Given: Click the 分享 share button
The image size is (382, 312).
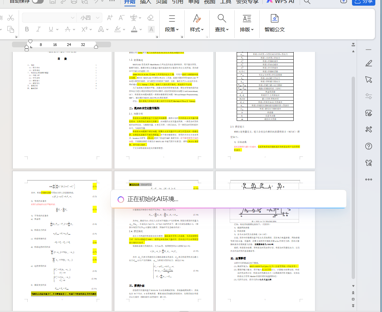Looking at the screenshot, I should click(x=364, y=2).
